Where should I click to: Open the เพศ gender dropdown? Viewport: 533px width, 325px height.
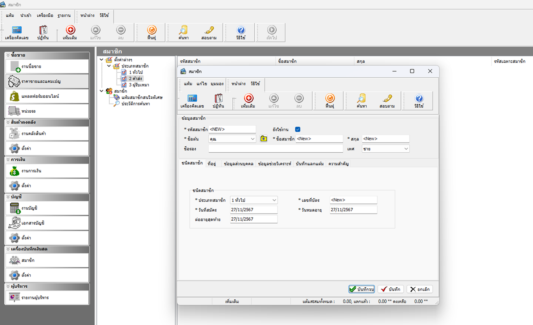385,149
